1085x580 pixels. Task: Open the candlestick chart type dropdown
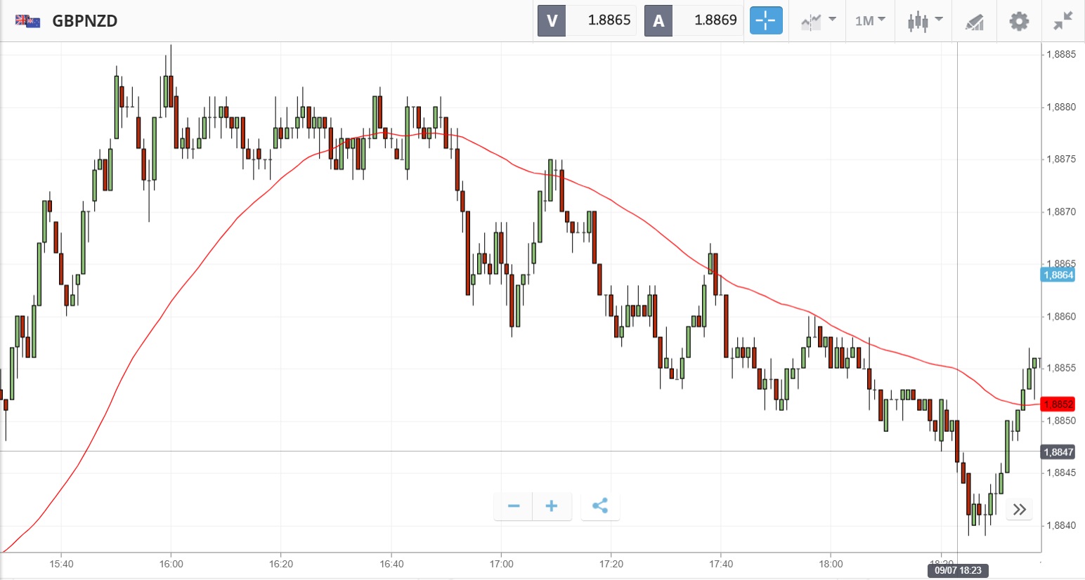pyautogui.click(x=924, y=20)
